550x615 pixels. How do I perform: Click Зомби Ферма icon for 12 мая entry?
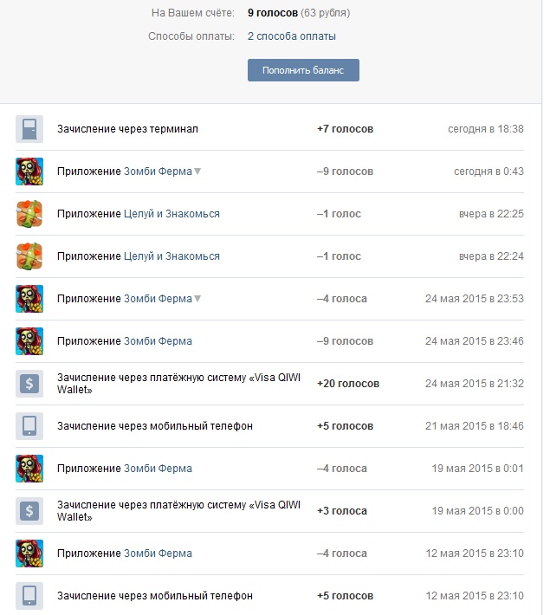29,553
